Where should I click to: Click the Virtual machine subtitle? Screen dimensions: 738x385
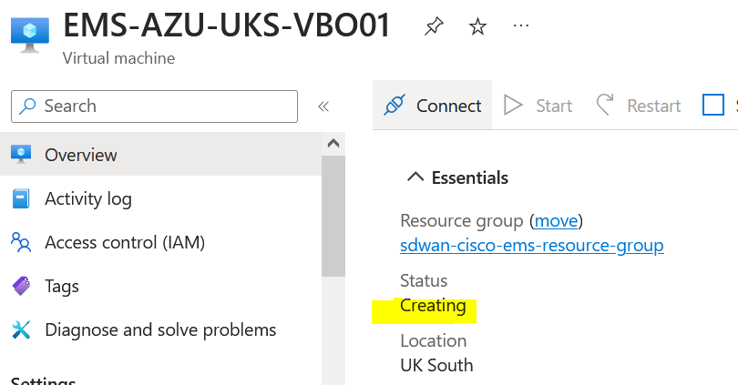118,58
